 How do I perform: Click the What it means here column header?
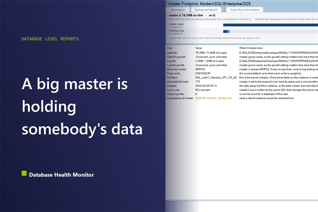click(251, 48)
